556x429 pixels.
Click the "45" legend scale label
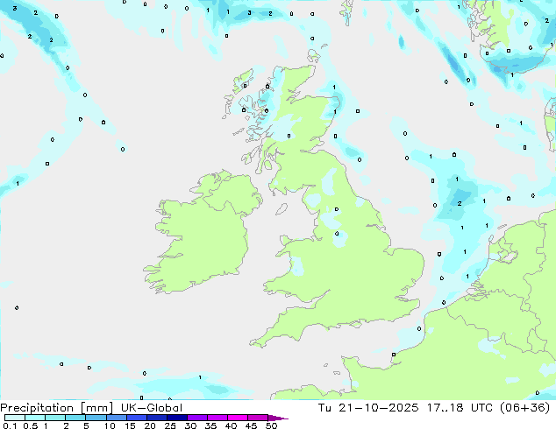(251, 425)
